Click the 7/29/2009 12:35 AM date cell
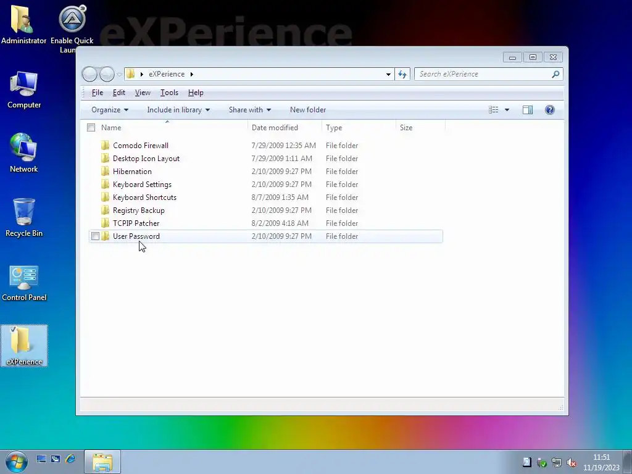The width and height of the screenshot is (632, 474). [x=283, y=145]
